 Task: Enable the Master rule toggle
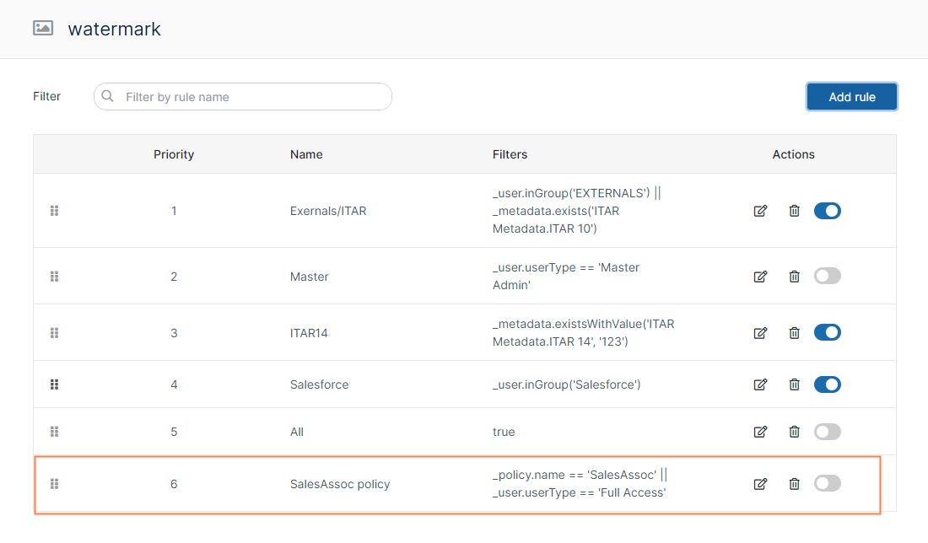[827, 276]
